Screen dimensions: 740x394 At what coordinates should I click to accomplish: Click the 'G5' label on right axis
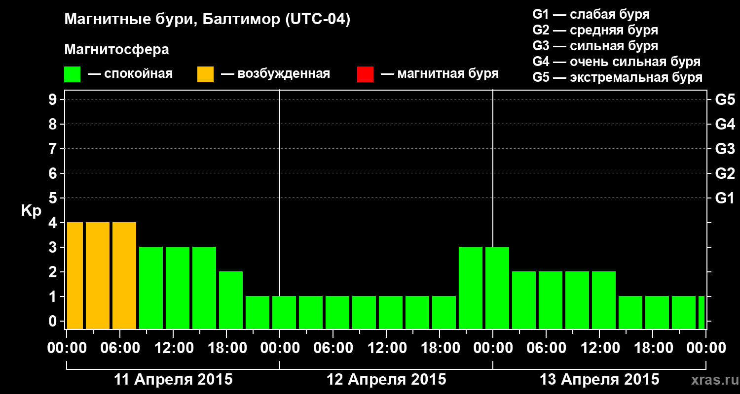[725, 99]
